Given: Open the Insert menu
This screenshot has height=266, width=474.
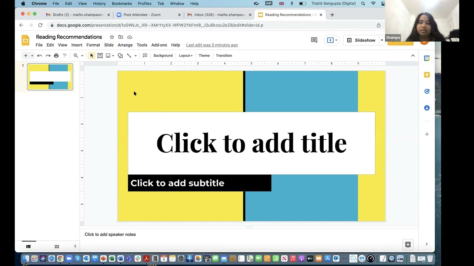Looking at the screenshot, I should 77,45.
